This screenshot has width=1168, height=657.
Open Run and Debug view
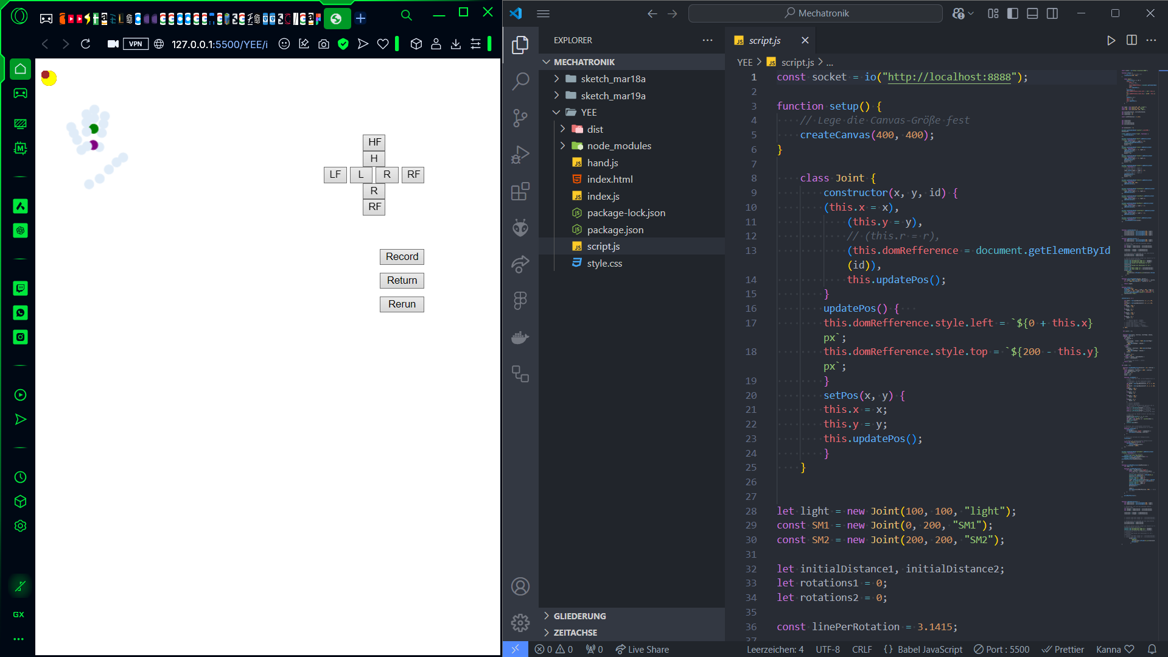click(520, 155)
